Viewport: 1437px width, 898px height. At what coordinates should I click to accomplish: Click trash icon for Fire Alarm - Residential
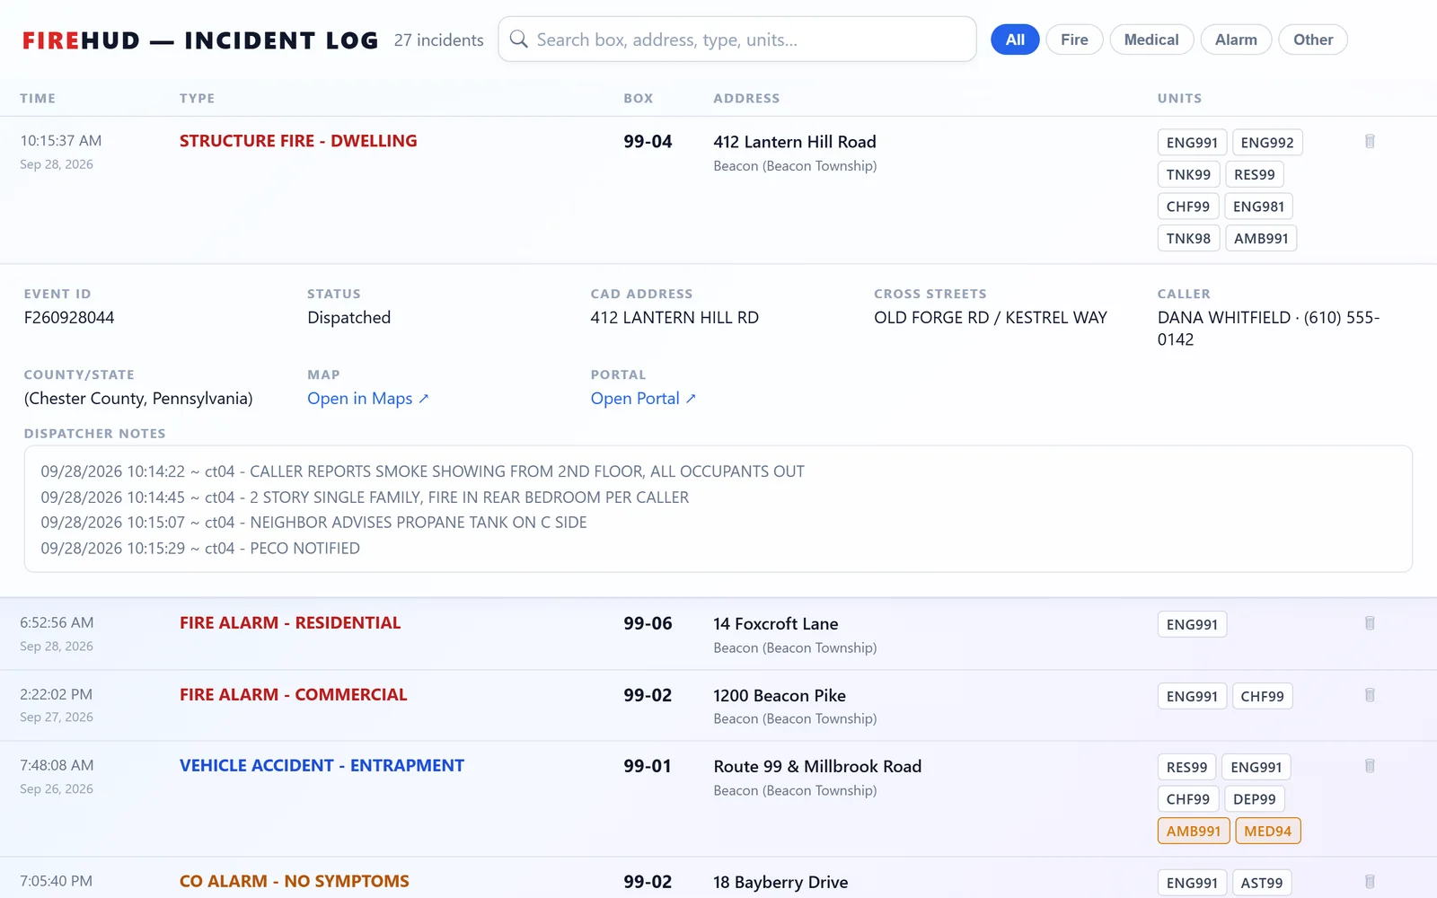point(1370,623)
